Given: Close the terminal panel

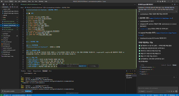Looking at the screenshot, I should click(x=135, y=71).
